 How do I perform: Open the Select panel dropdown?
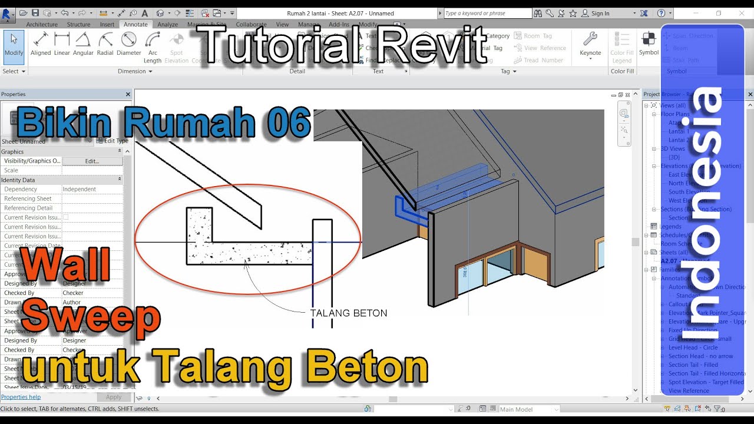[x=14, y=71]
